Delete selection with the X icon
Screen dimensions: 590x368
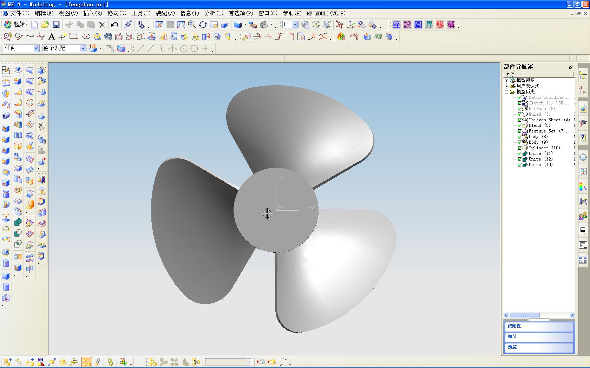tap(102, 25)
